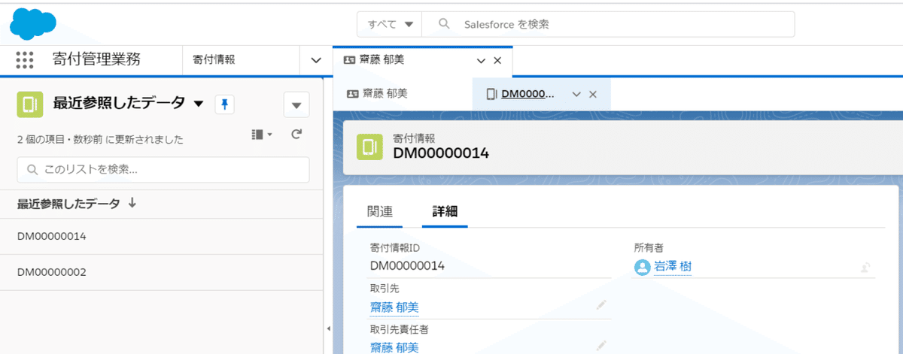Image resolution: width=903 pixels, height=354 pixels.
Task: Click the Salesforce cloud logo
Action: 32,23
